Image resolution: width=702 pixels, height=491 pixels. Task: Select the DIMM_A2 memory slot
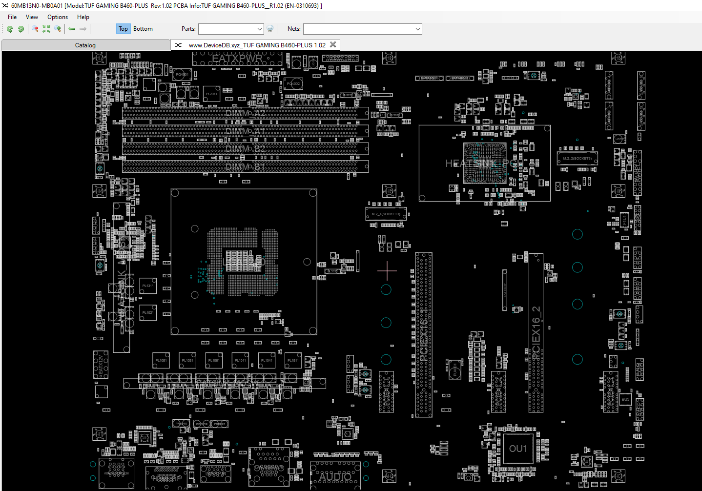246,113
